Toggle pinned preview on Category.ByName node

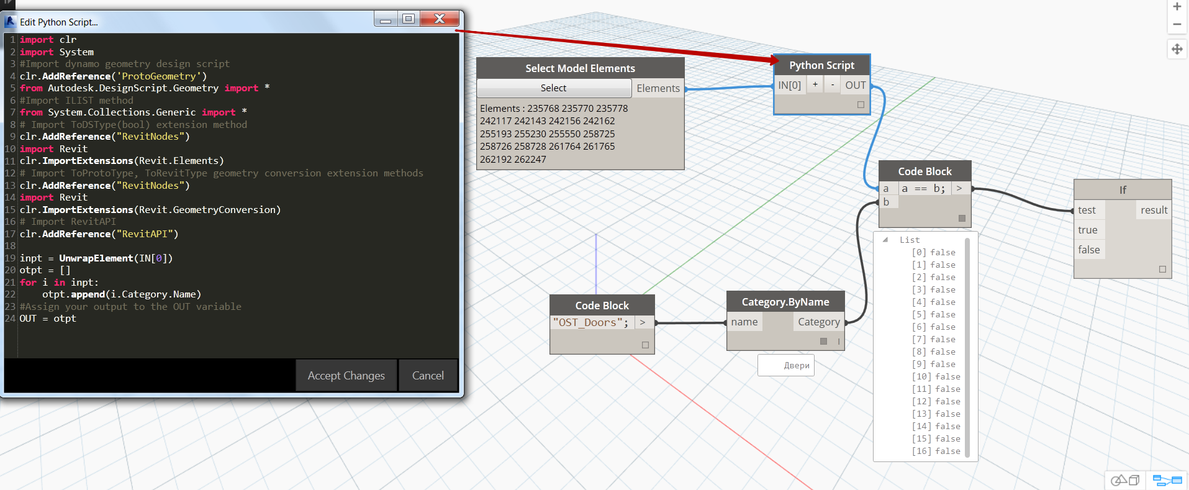823,341
